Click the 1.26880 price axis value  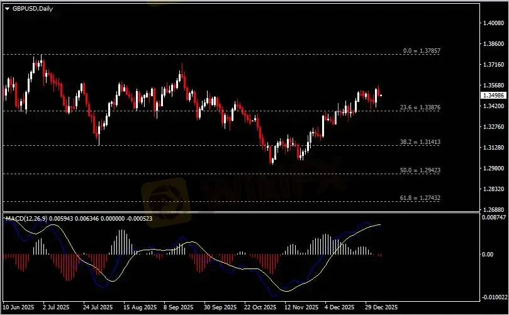493,209
